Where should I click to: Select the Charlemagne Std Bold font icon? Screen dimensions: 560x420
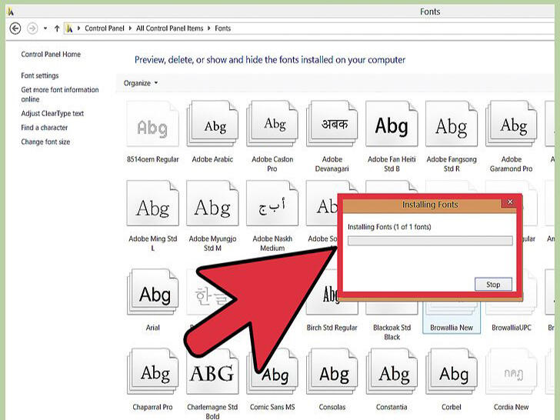click(212, 372)
